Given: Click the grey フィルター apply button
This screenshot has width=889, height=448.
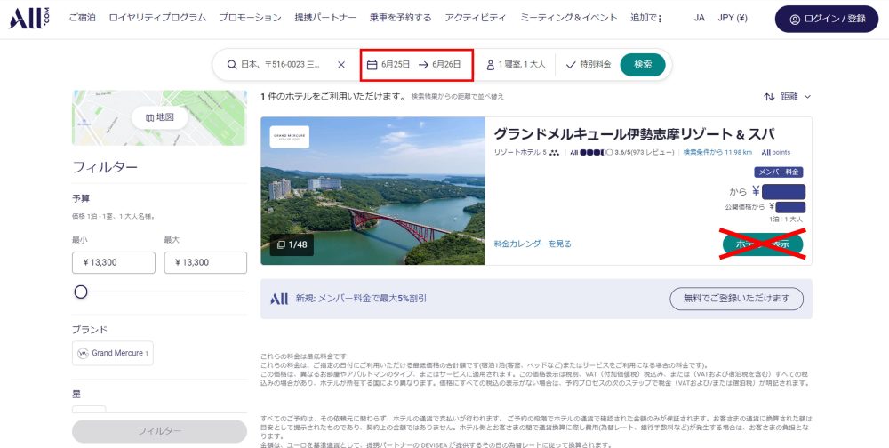Looking at the screenshot, I should point(159,431).
